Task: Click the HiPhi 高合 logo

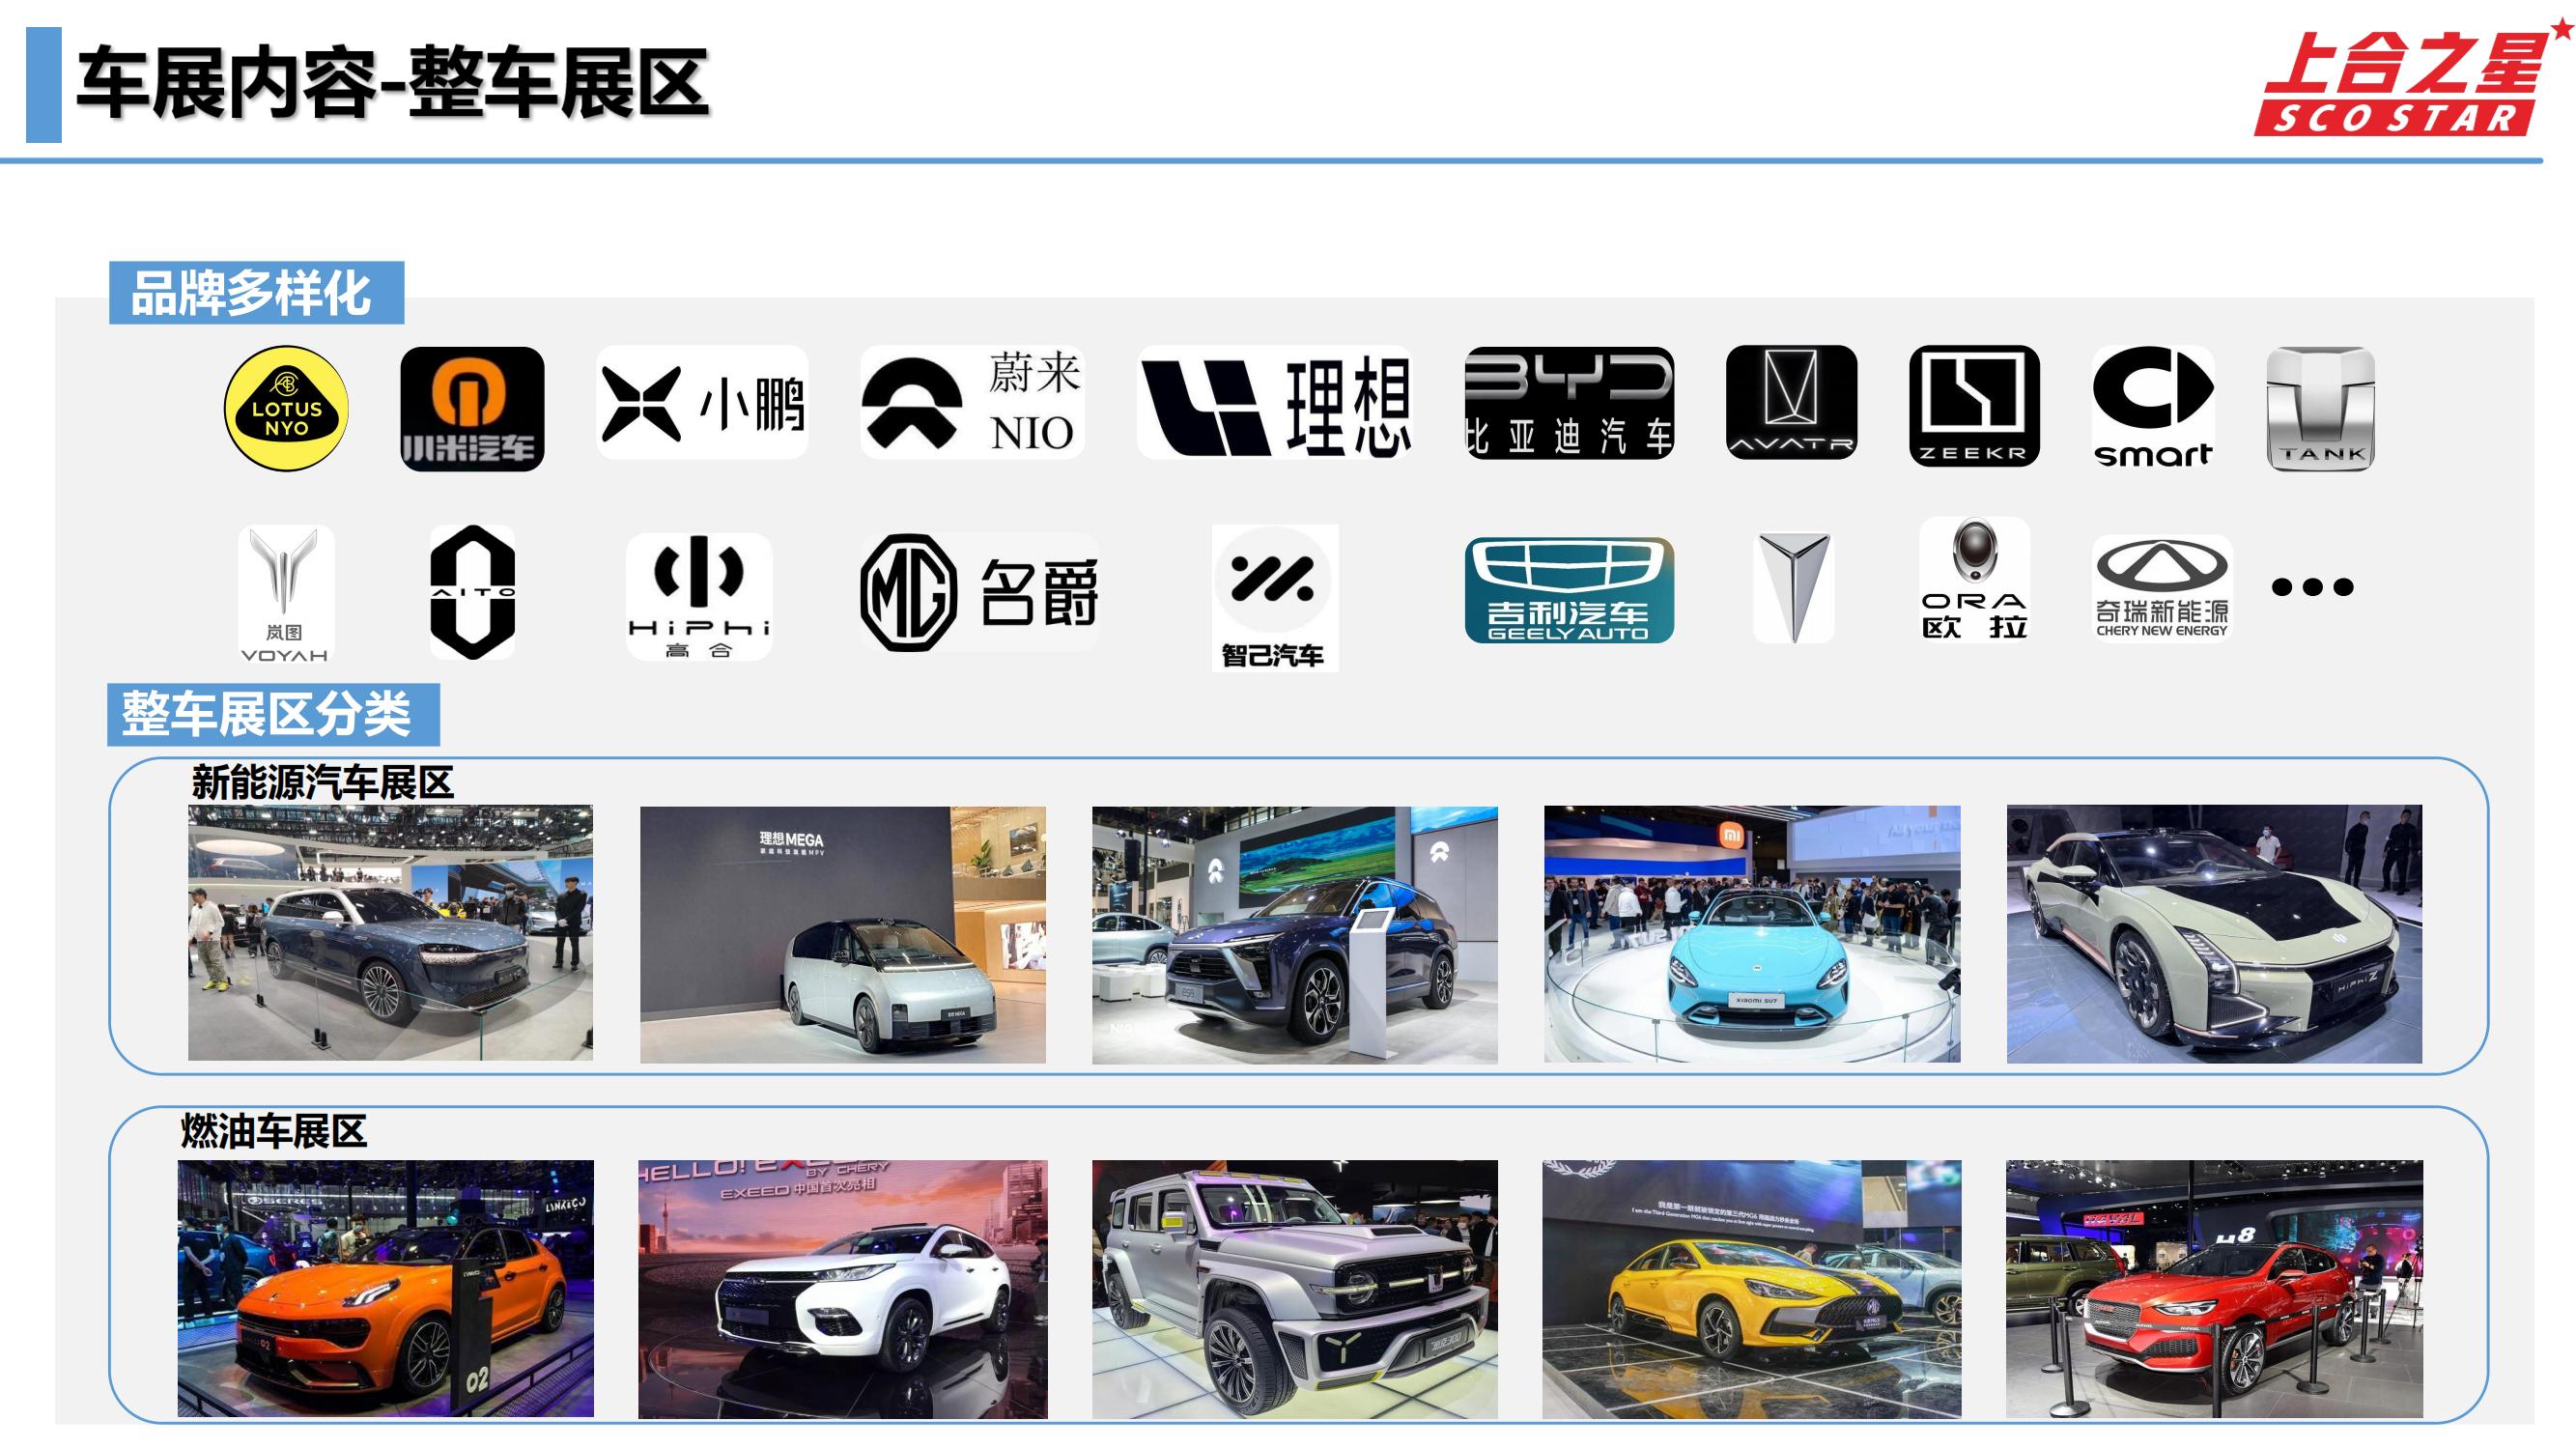Action: (x=699, y=596)
